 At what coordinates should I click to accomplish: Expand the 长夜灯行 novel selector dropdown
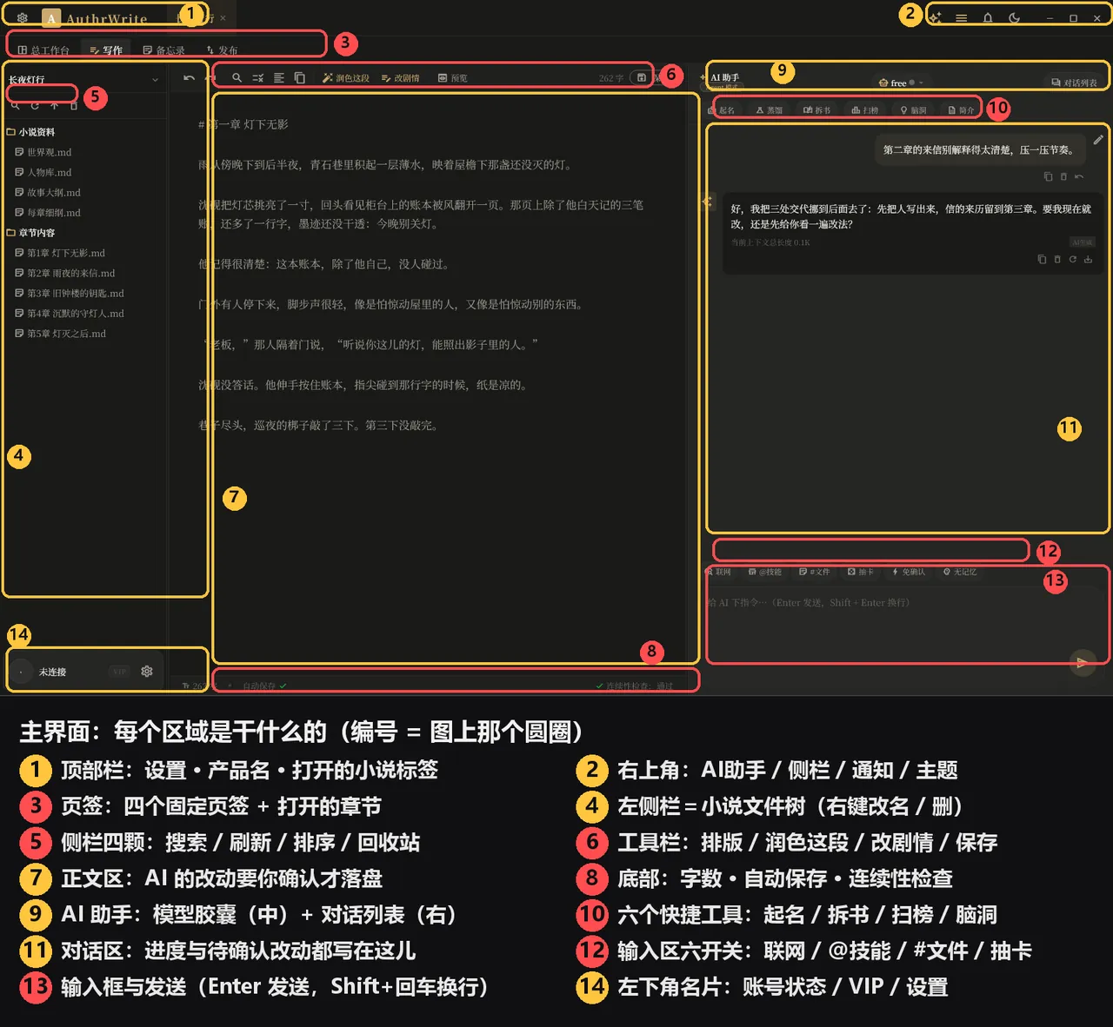84,79
